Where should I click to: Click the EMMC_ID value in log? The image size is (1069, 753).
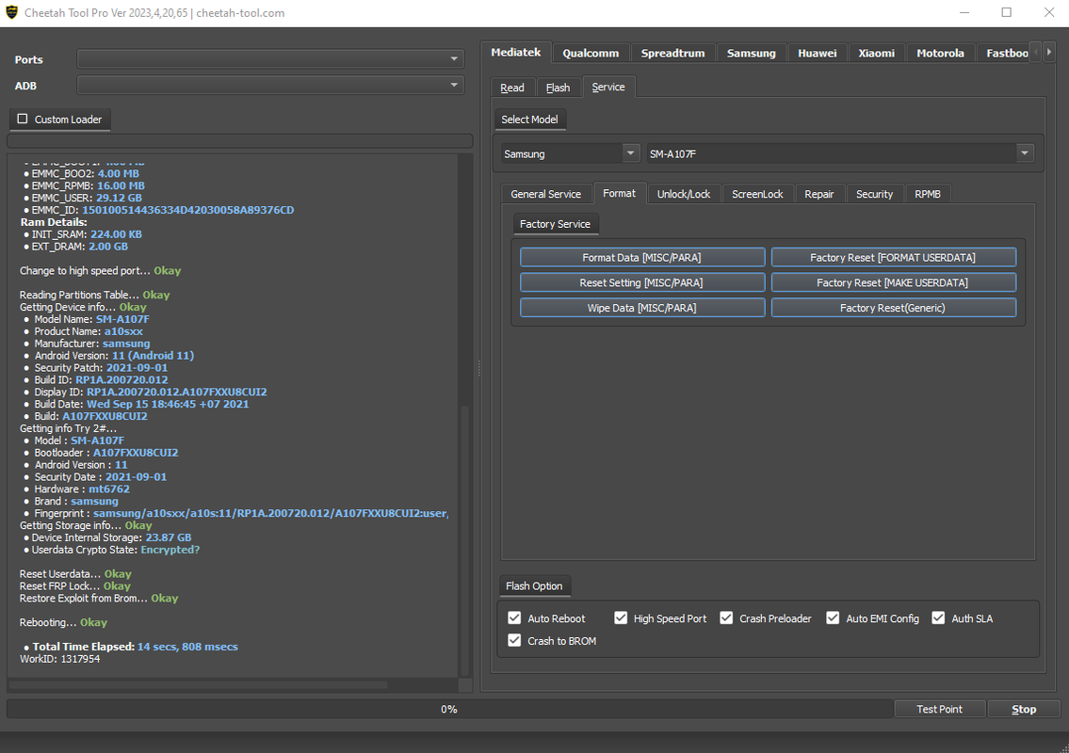tap(188, 210)
